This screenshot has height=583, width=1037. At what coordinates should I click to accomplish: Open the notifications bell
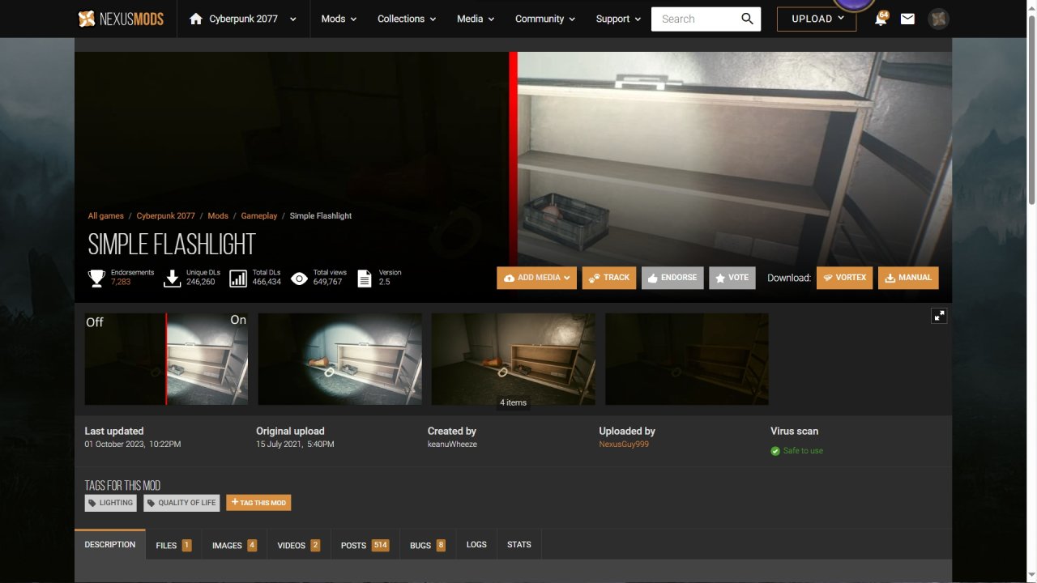point(881,19)
